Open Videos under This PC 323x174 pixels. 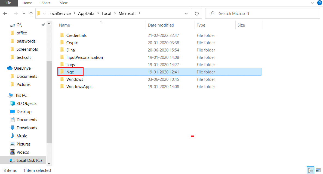23,152
